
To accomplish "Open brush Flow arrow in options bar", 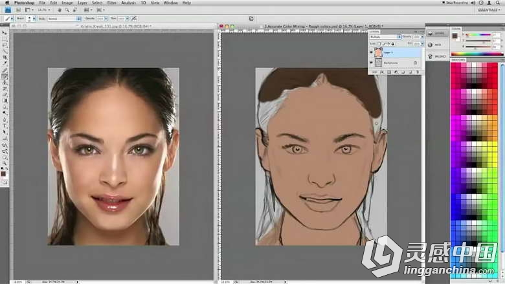I will click(x=127, y=19).
